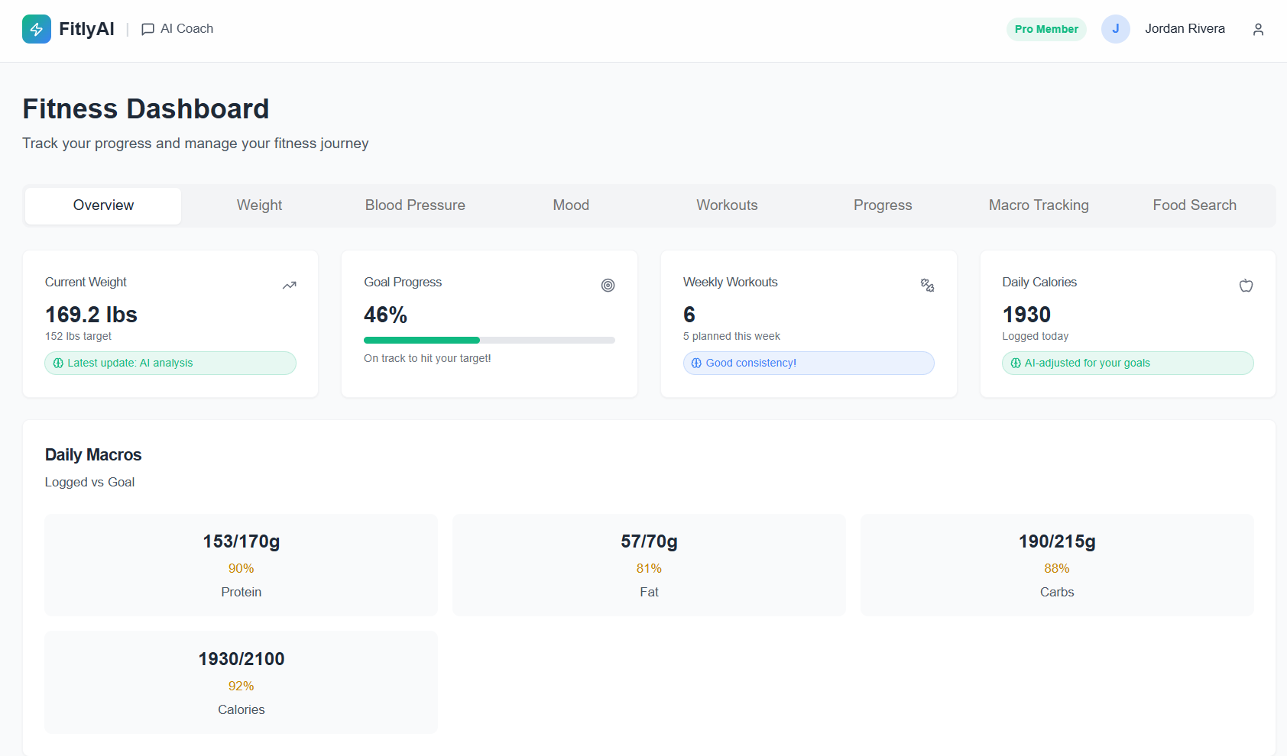Switch to the Weight tab
The width and height of the screenshot is (1287, 756).
tap(259, 205)
